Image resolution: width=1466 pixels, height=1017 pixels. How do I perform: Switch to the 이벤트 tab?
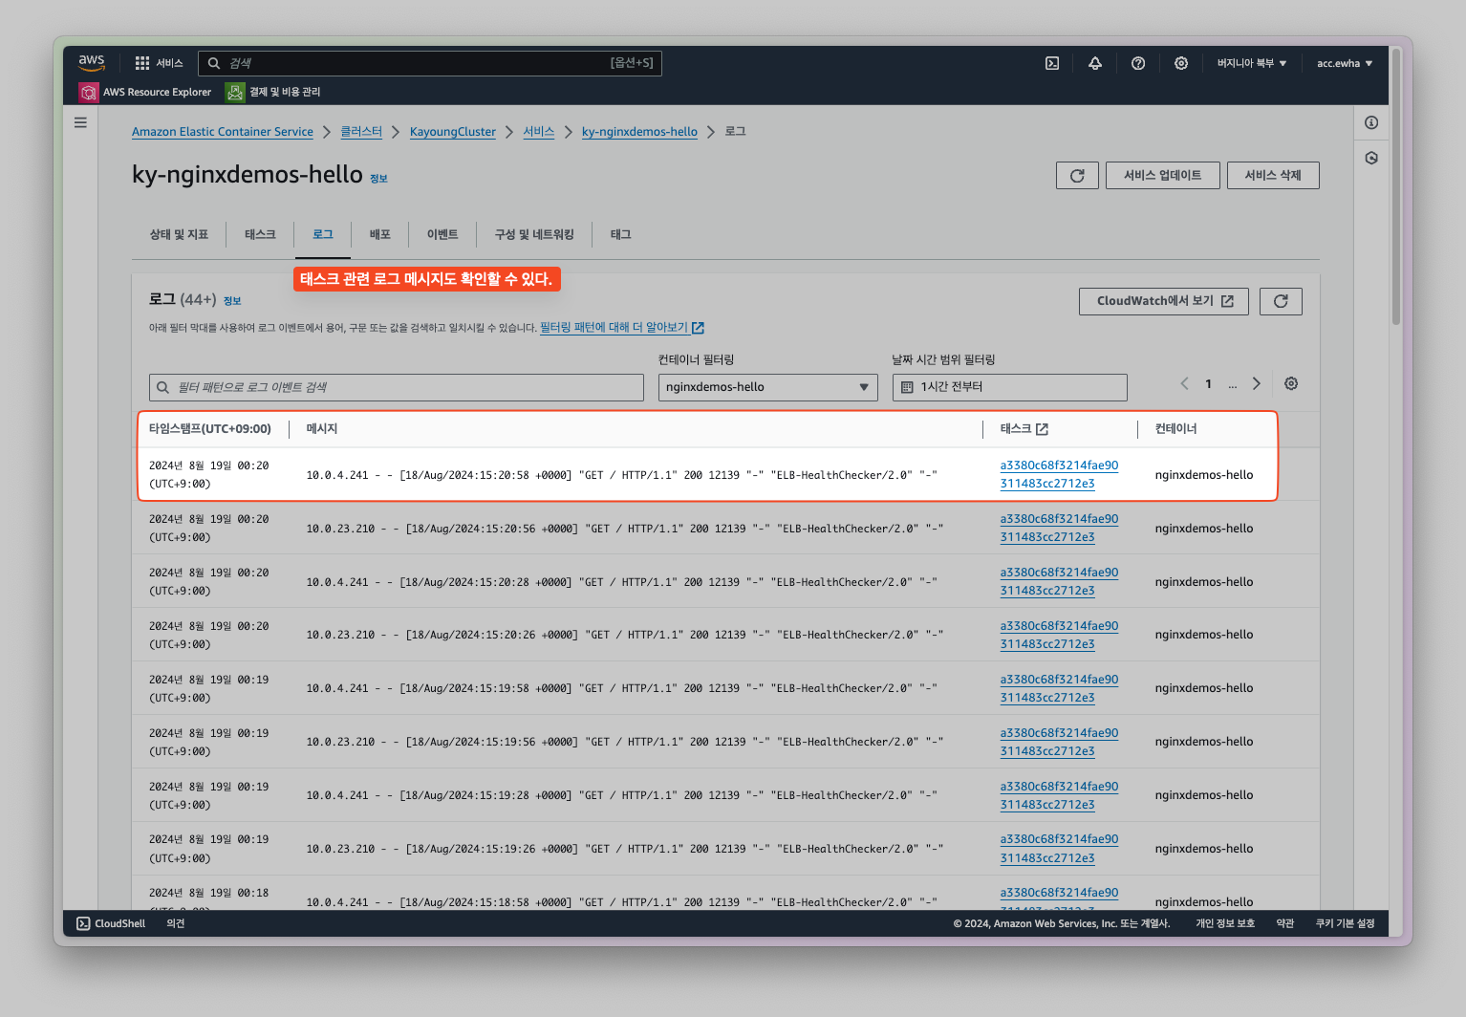tap(442, 234)
